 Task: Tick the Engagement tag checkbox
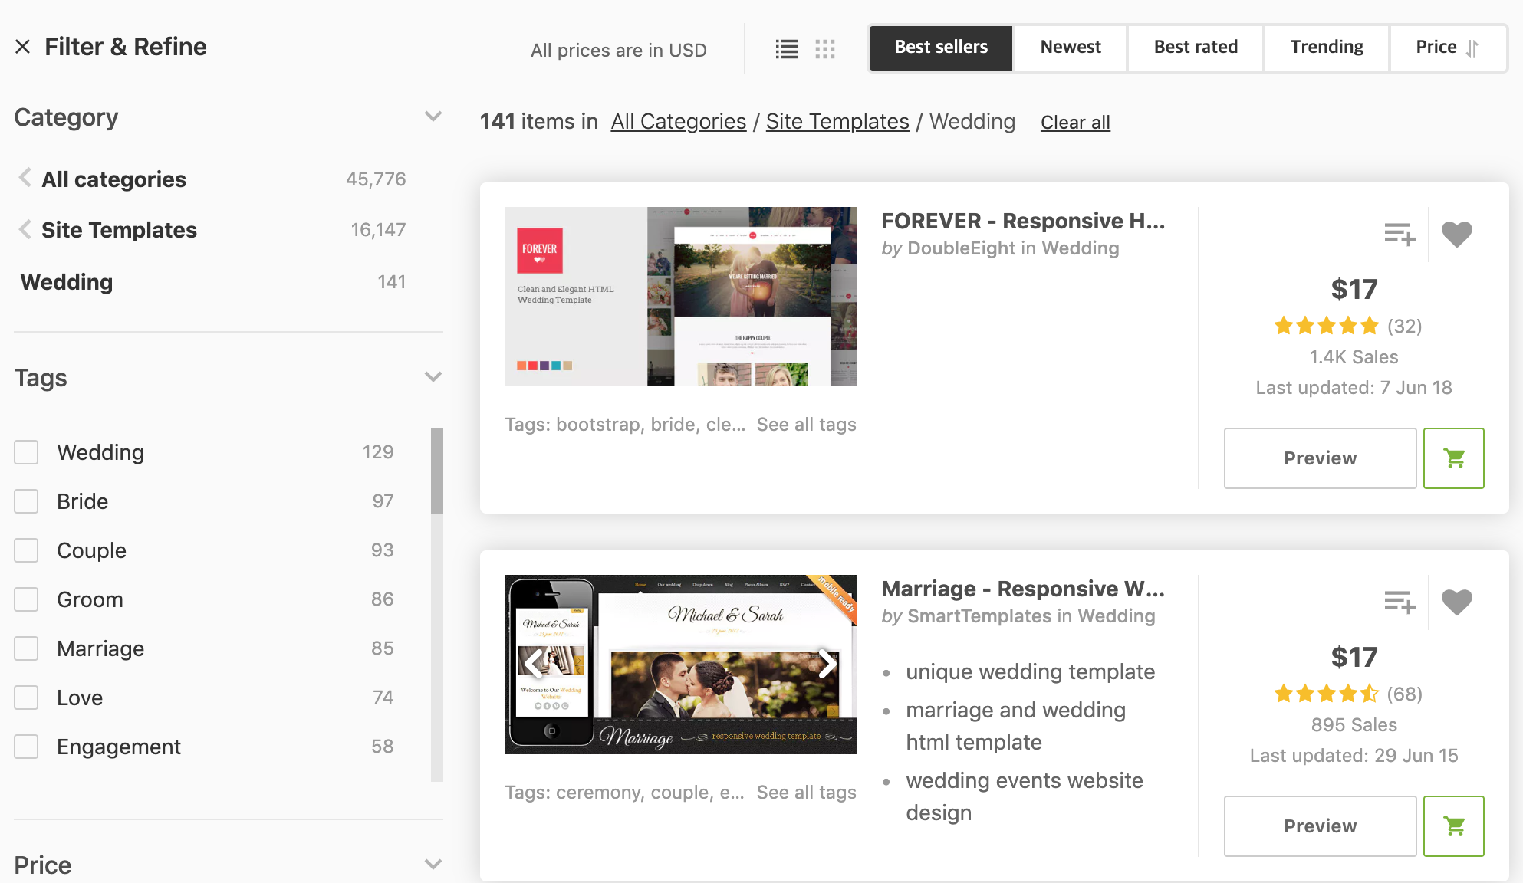(26, 747)
